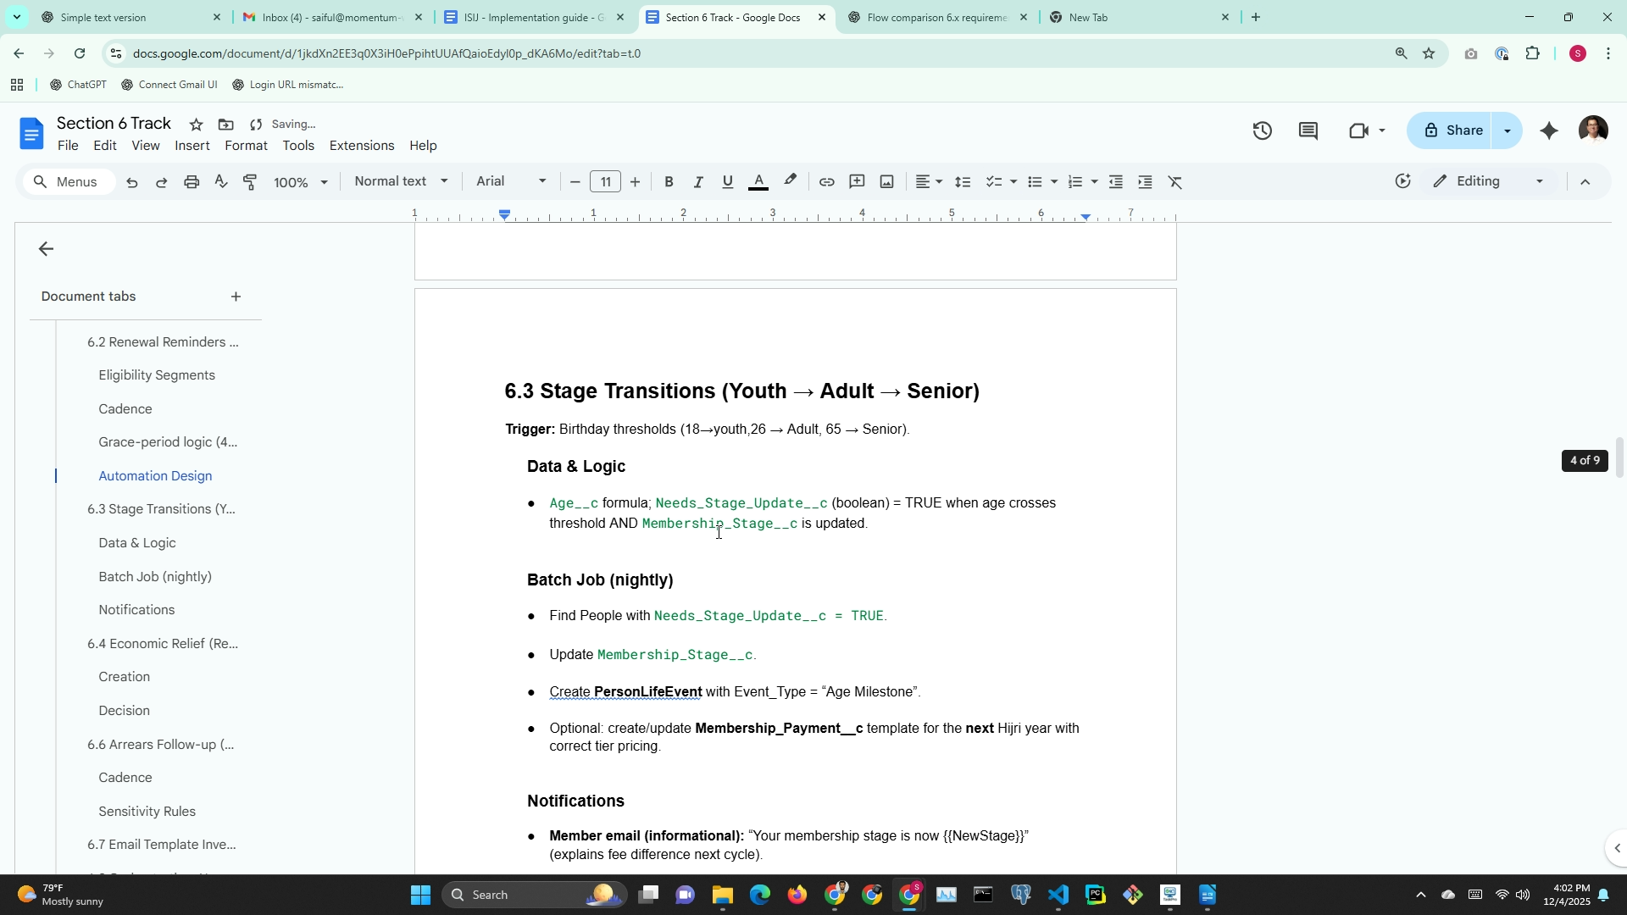This screenshot has width=1627, height=915.
Task: Toggle italic formatting
Action: [x=698, y=182]
